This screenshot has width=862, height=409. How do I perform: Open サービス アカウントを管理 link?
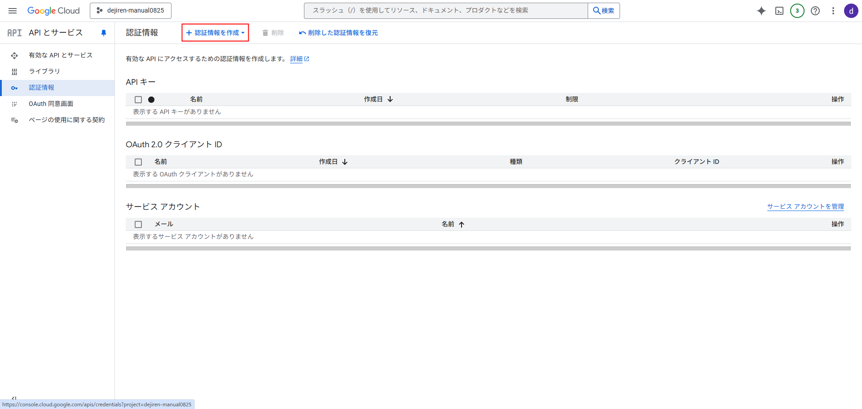(805, 207)
